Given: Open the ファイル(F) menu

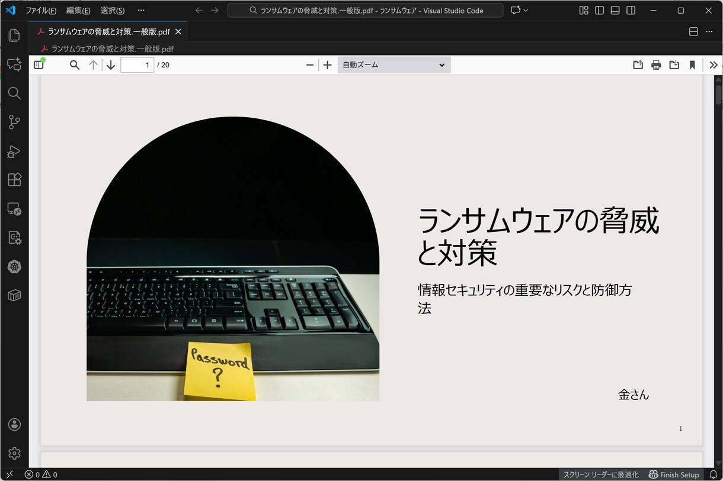Looking at the screenshot, I should 41,11.
